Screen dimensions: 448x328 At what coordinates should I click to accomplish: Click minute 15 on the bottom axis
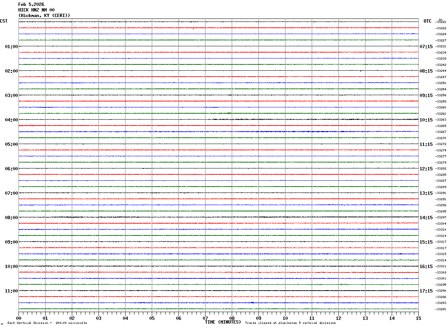click(418, 318)
